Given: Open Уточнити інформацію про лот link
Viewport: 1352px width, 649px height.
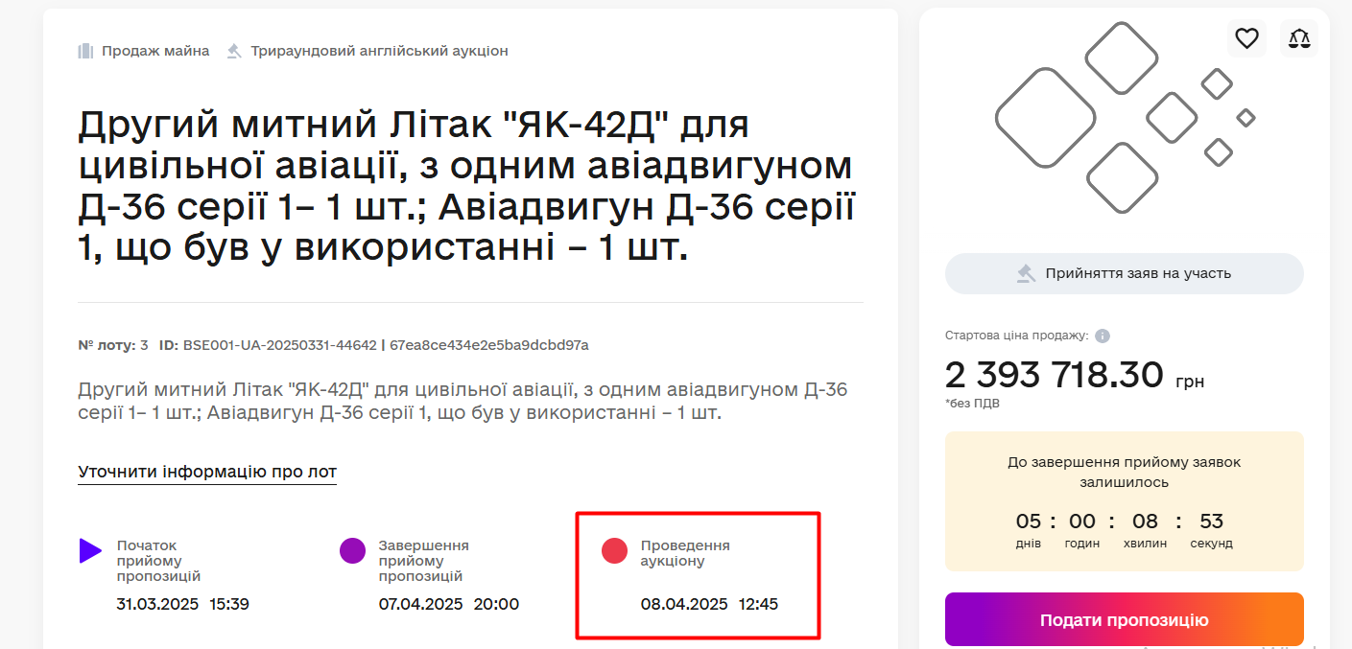Looking at the screenshot, I should (207, 472).
